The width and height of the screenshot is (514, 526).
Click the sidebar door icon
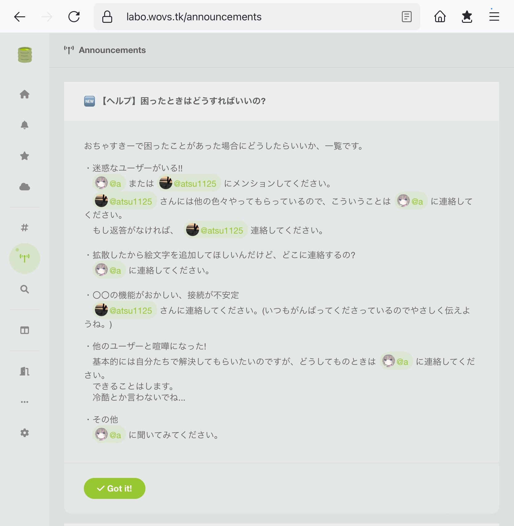tap(25, 371)
